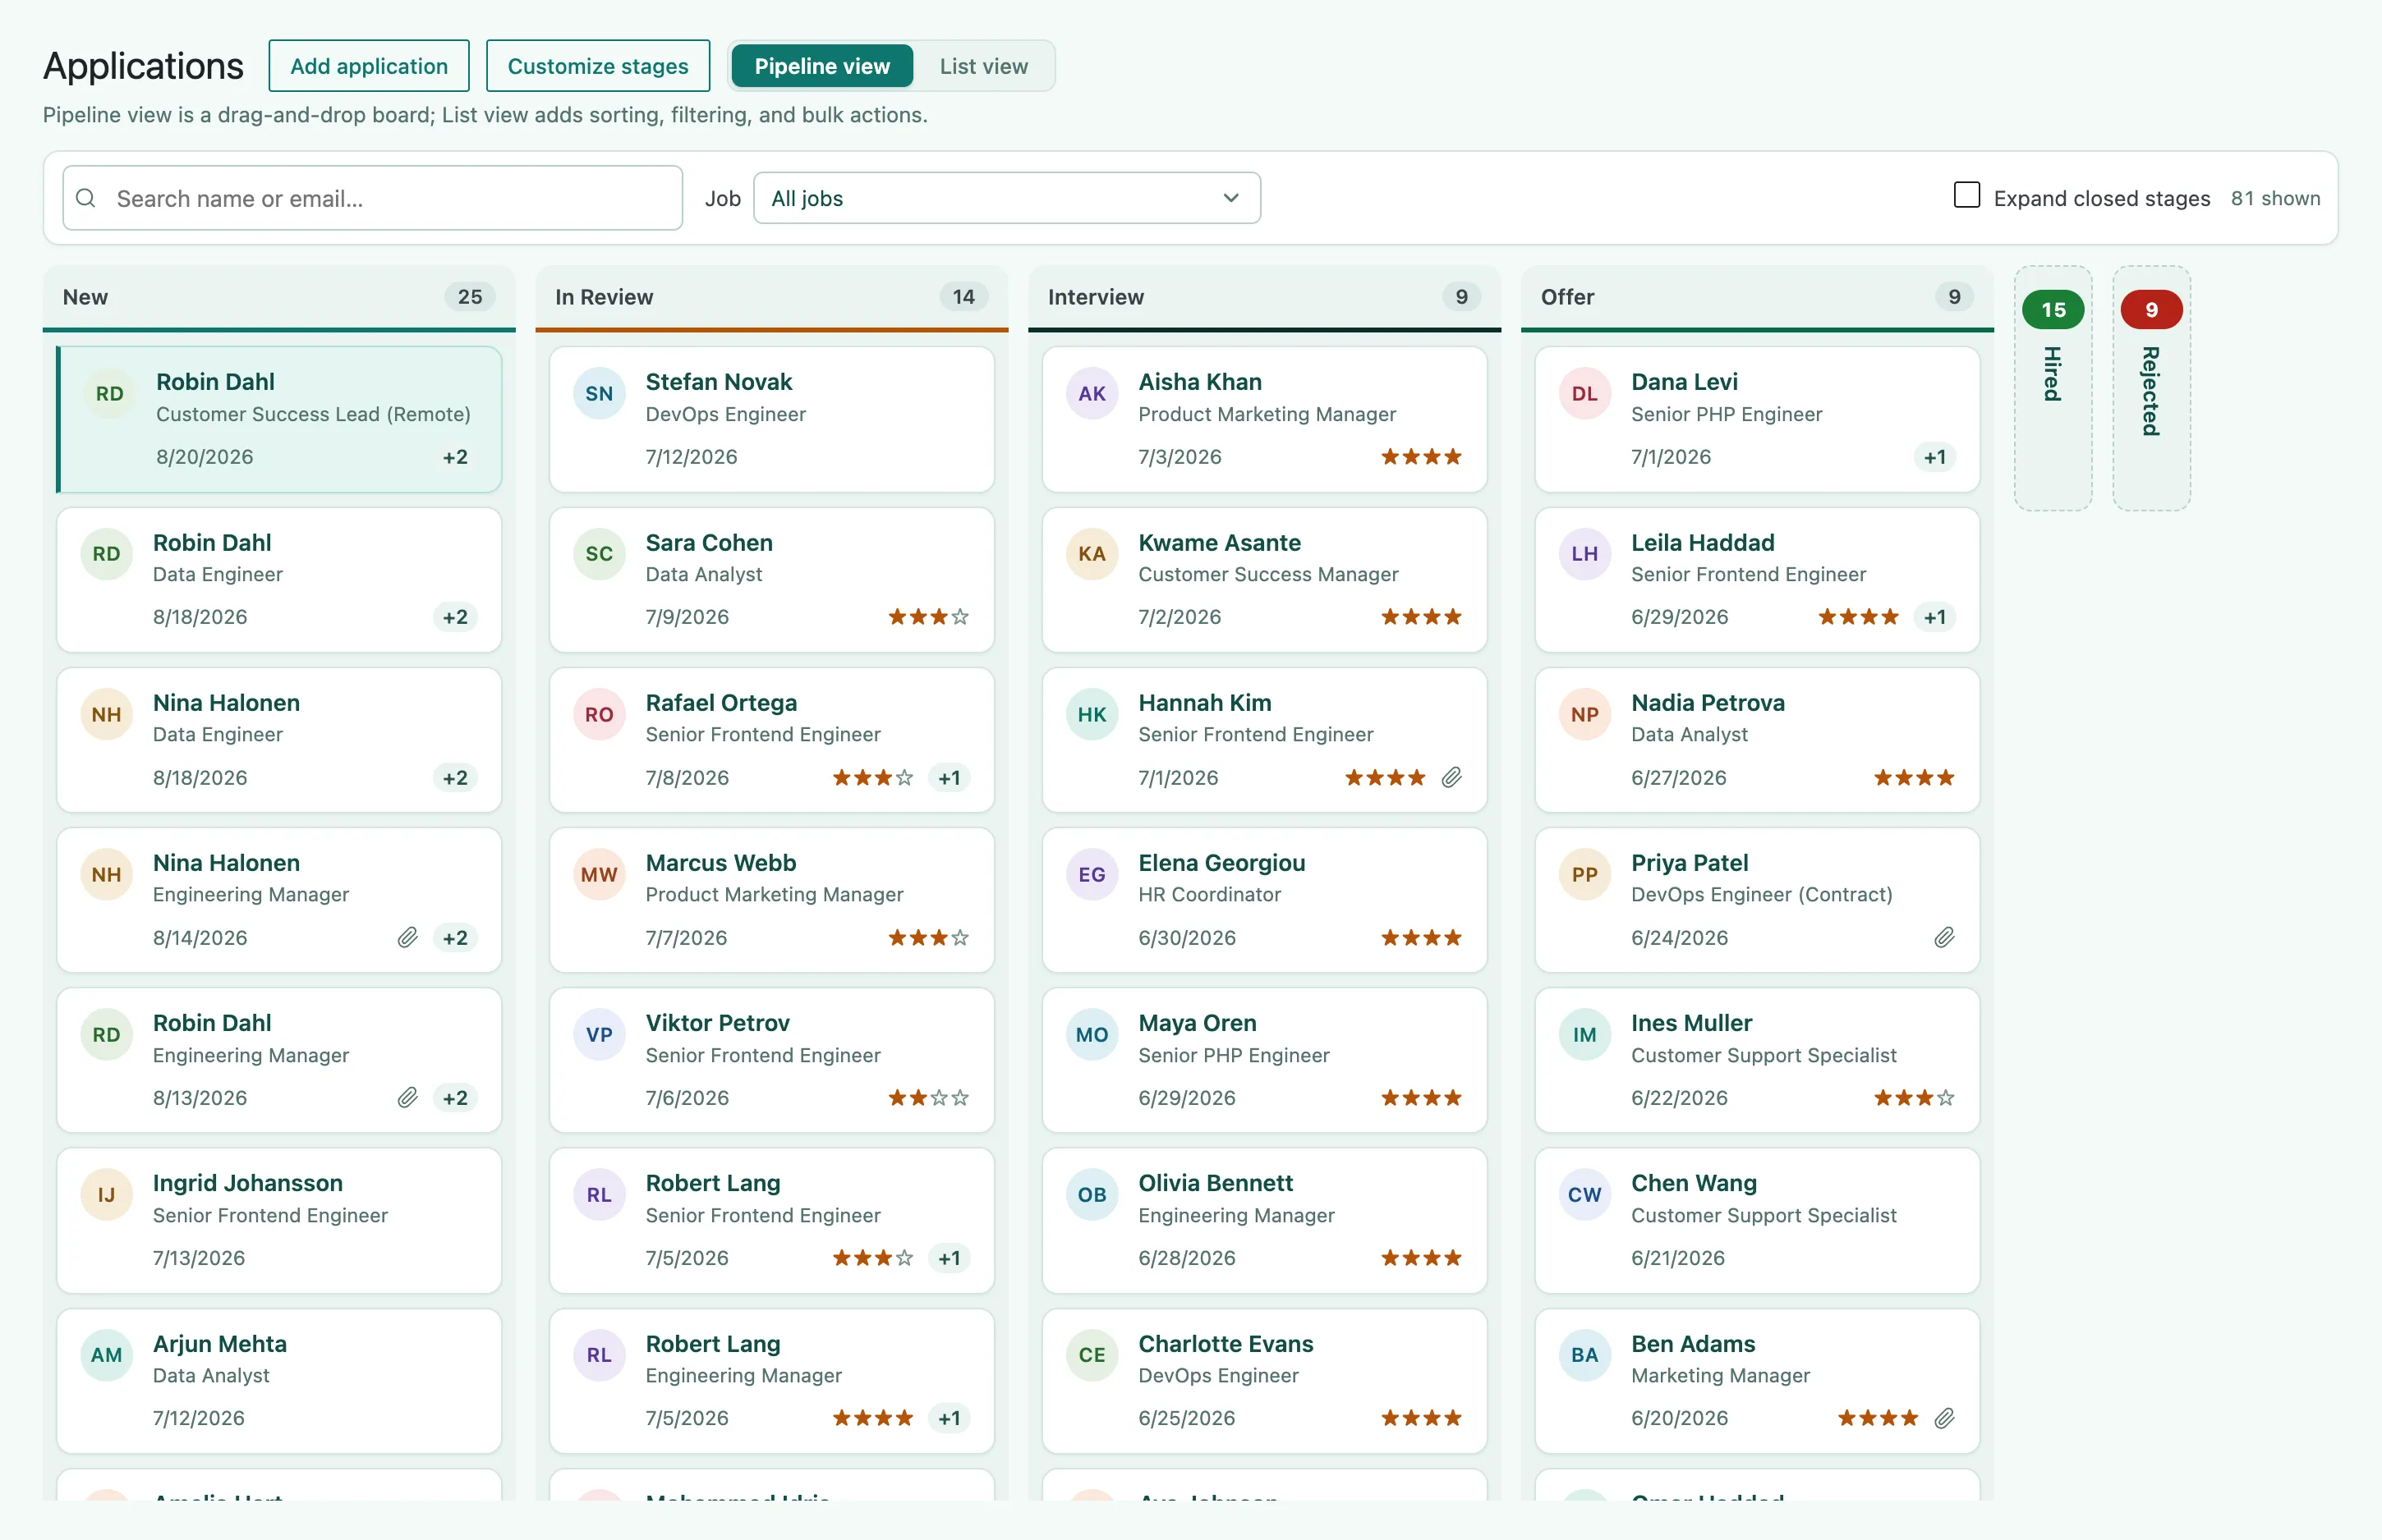Click paperclip on Nina Halonen Engineering Manager card
The image size is (2382, 1540).
point(407,937)
